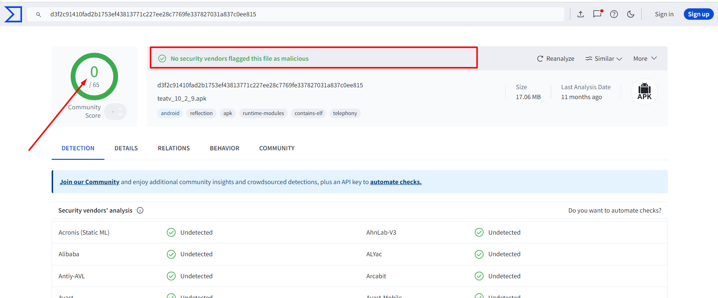The height and width of the screenshot is (298, 718).
Task: Click the Antiy-AVL vendor name
Action: 72,276
